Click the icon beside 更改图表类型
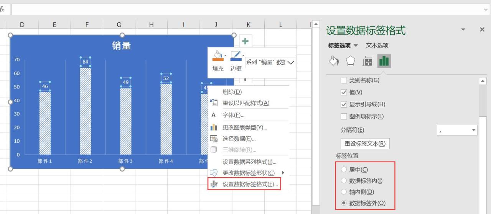The image size is (491, 214). pyautogui.click(x=214, y=127)
